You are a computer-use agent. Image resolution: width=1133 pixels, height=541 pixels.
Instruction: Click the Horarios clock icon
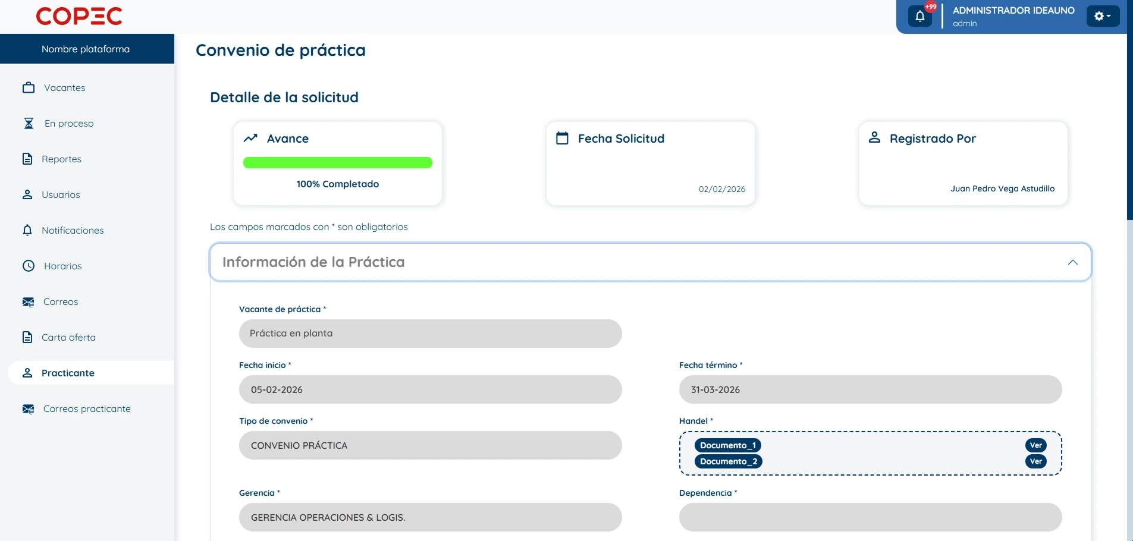(x=29, y=266)
